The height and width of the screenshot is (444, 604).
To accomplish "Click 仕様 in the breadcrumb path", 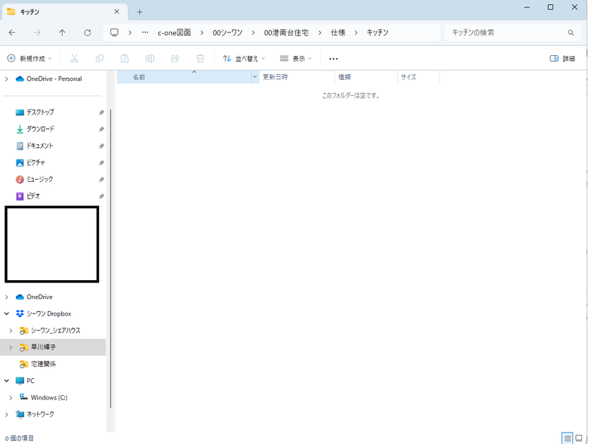I will pyautogui.click(x=337, y=33).
